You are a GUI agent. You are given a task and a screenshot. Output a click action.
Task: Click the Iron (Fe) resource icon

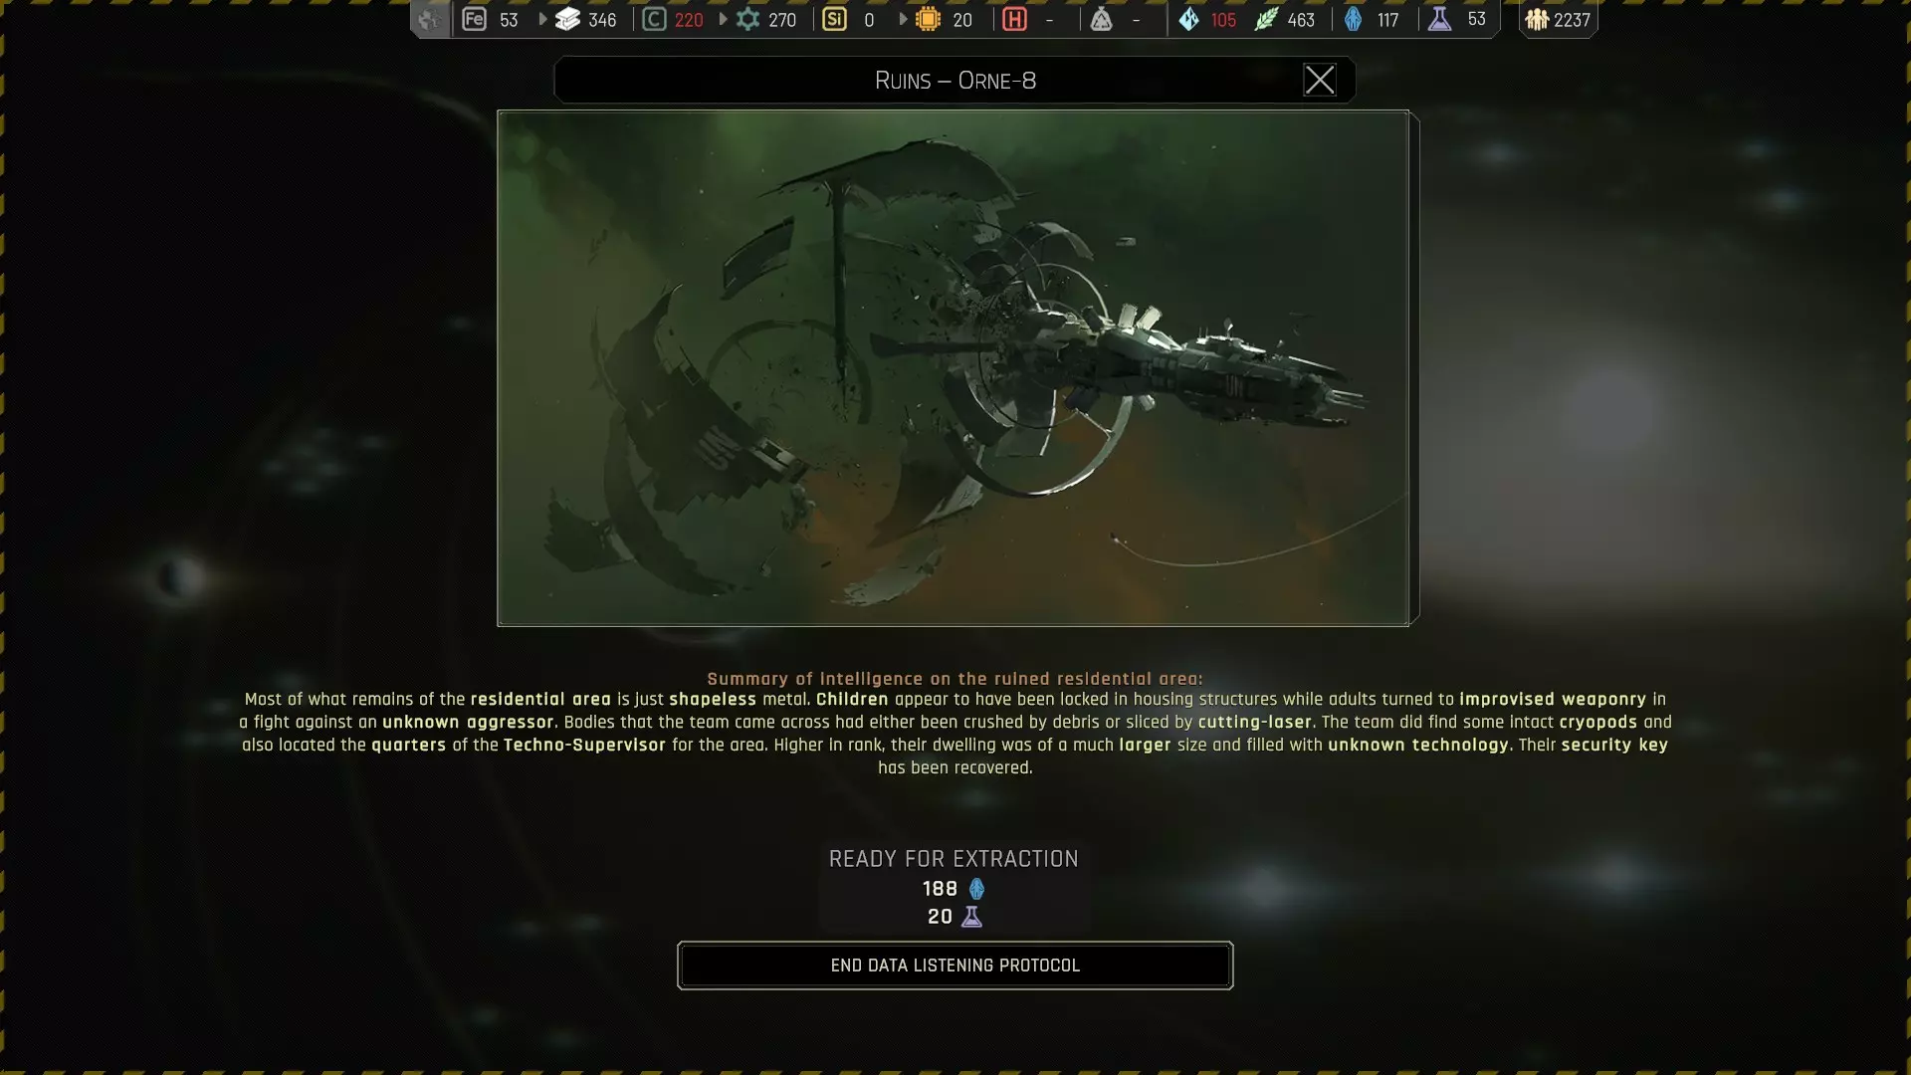click(x=475, y=19)
